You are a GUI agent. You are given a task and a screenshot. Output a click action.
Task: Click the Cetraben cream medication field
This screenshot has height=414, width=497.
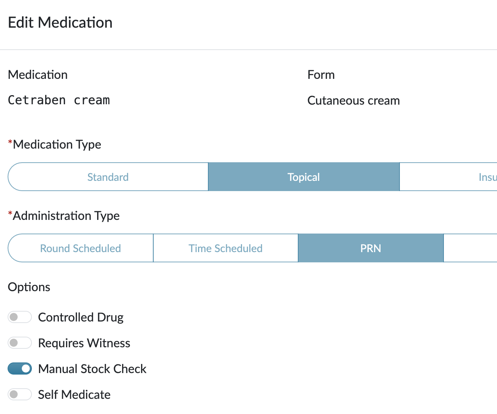coord(59,100)
